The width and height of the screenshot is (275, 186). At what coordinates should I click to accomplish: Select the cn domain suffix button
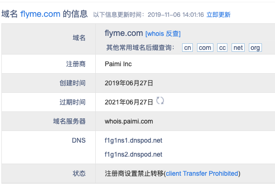pyautogui.click(x=188, y=48)
